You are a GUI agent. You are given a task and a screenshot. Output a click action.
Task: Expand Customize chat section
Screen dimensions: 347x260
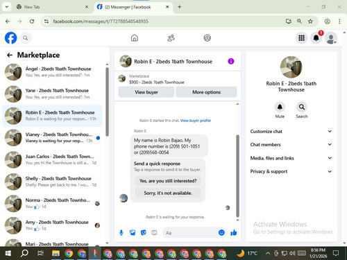pos(291,131)
